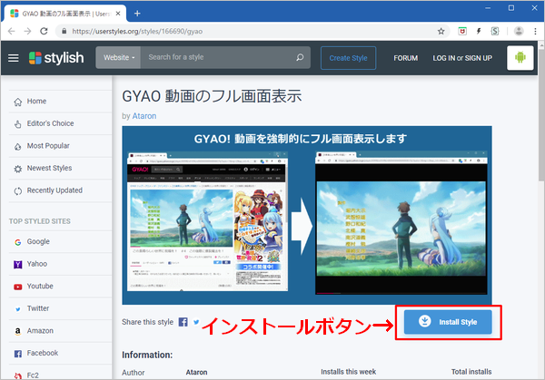
Task: Open a new browser tab
Action: pyautogui.click(x=137, y=14)
